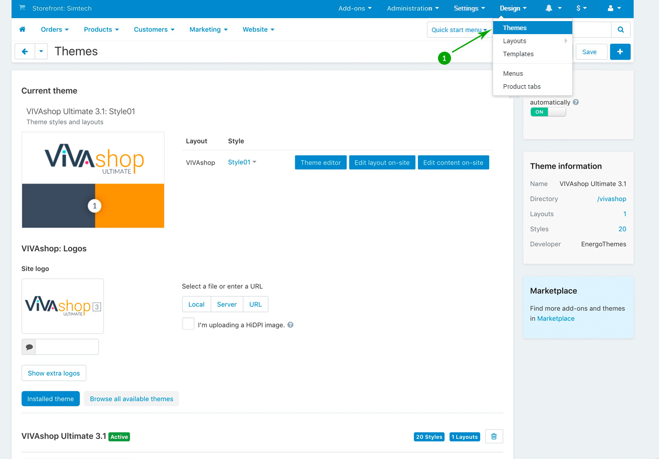Viewport: 659px width, 459px height.
Task: Select Themes in Design menu
Action: pos(533,28)
